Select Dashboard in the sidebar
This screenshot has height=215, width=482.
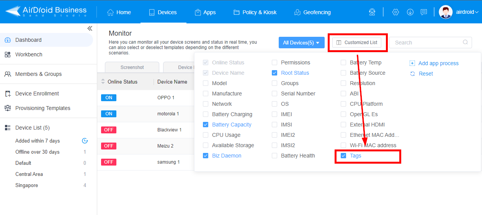[46, 40]
